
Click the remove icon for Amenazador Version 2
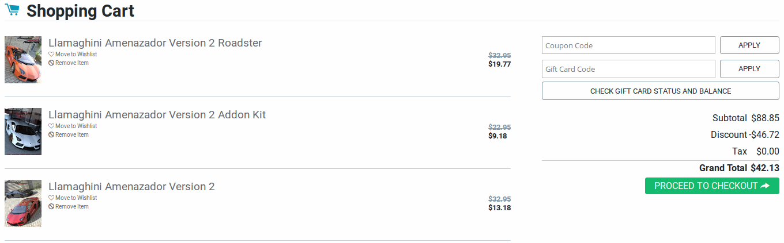pyautogui.click(x=51, y=207)
